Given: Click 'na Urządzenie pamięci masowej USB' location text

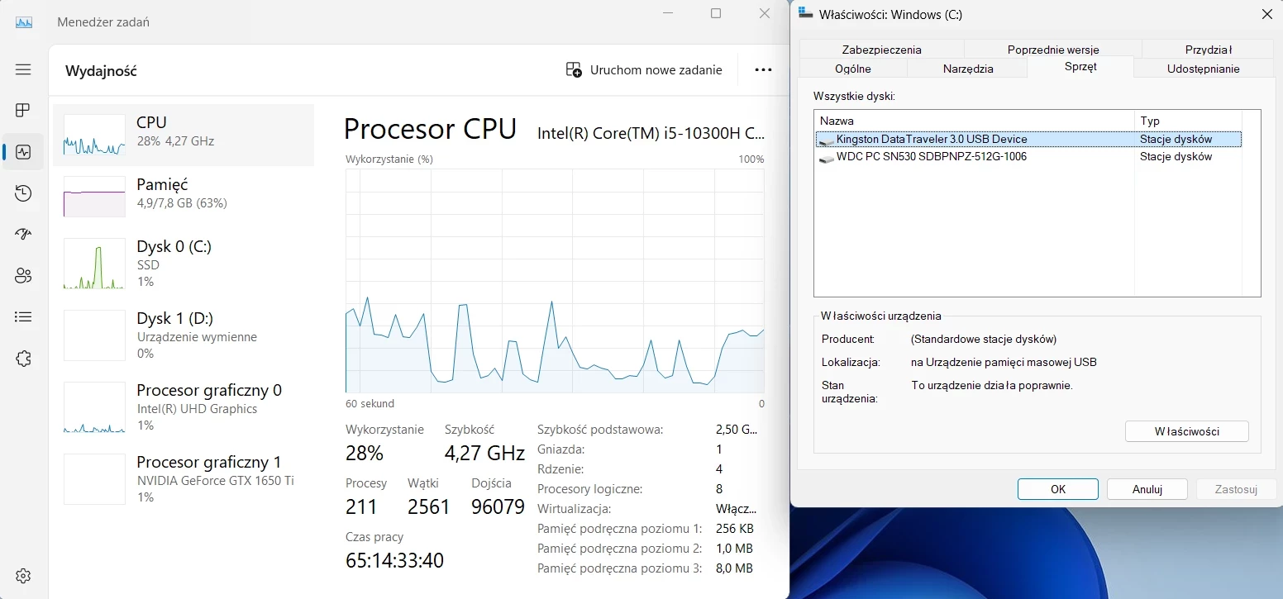Looking at the screenshot, I should [1004, 362].
